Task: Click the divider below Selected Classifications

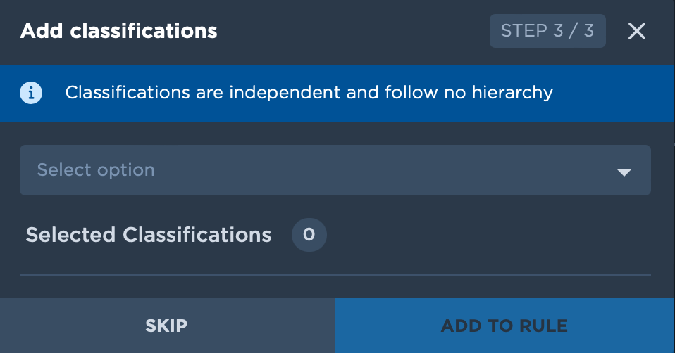Action: click(335, 275)
